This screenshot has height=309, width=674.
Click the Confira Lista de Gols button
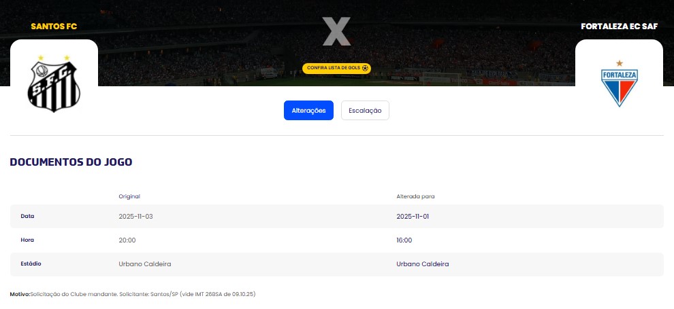[333, 68]
